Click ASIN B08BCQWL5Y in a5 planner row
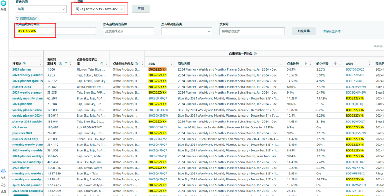384x196 pixels. [158, 127]
